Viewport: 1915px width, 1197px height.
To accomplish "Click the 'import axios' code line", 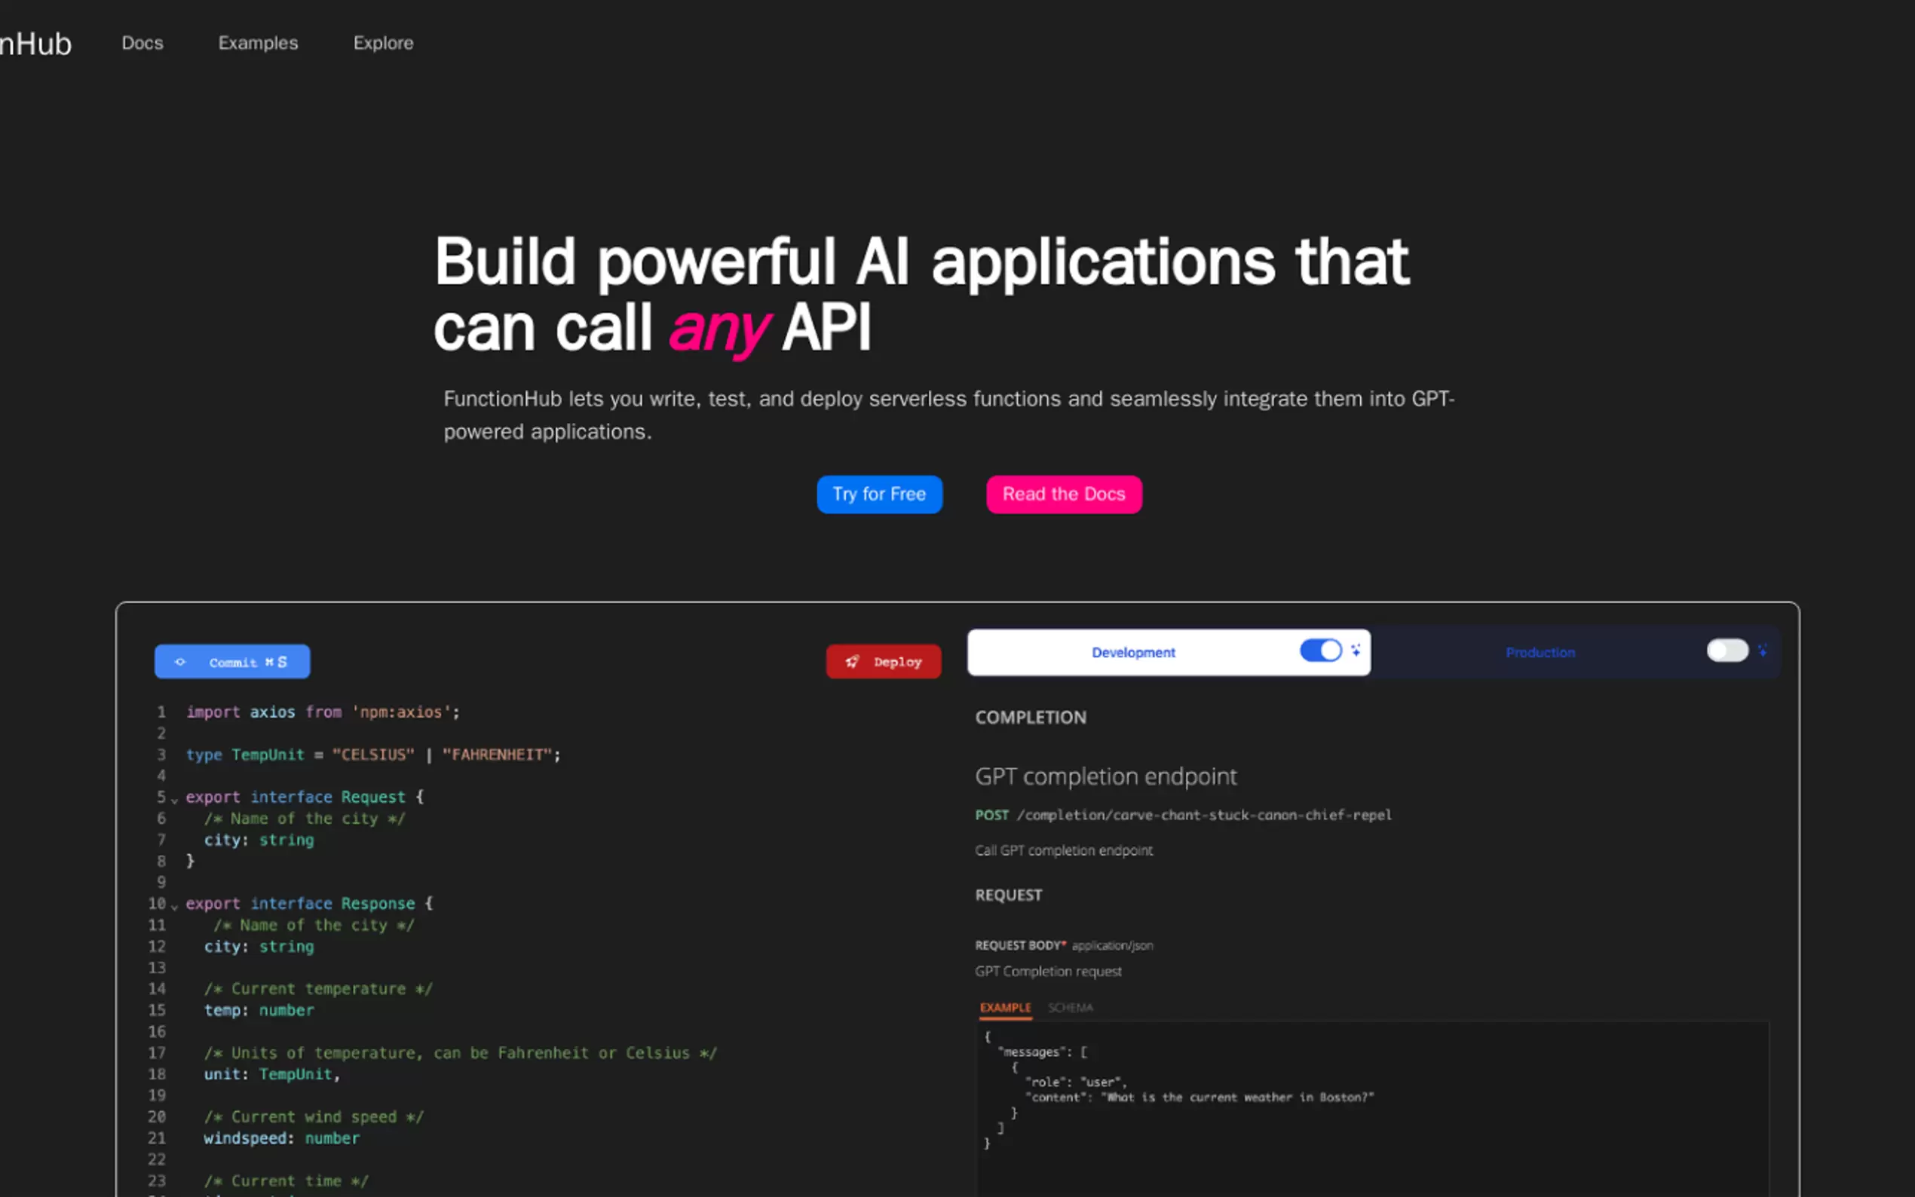I will coord(323,712).
